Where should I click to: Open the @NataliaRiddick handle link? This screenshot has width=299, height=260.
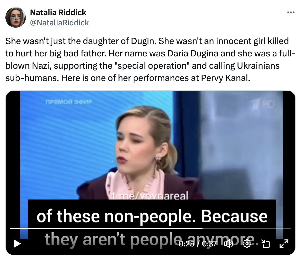pyautogui.click(x=59, y=23)
